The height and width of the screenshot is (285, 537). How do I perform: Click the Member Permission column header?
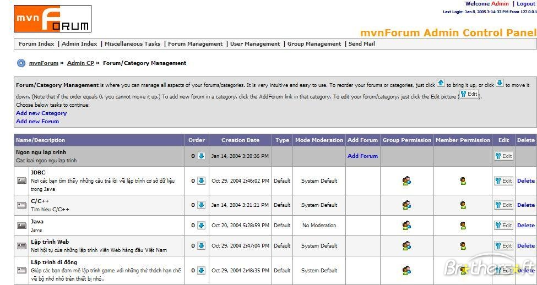tap(463, 140)
